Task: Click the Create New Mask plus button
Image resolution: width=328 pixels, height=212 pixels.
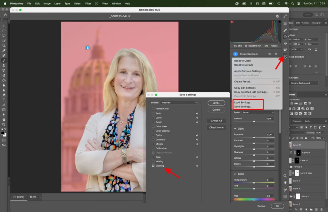Action: pyautogui.click(x=235, y=54)
